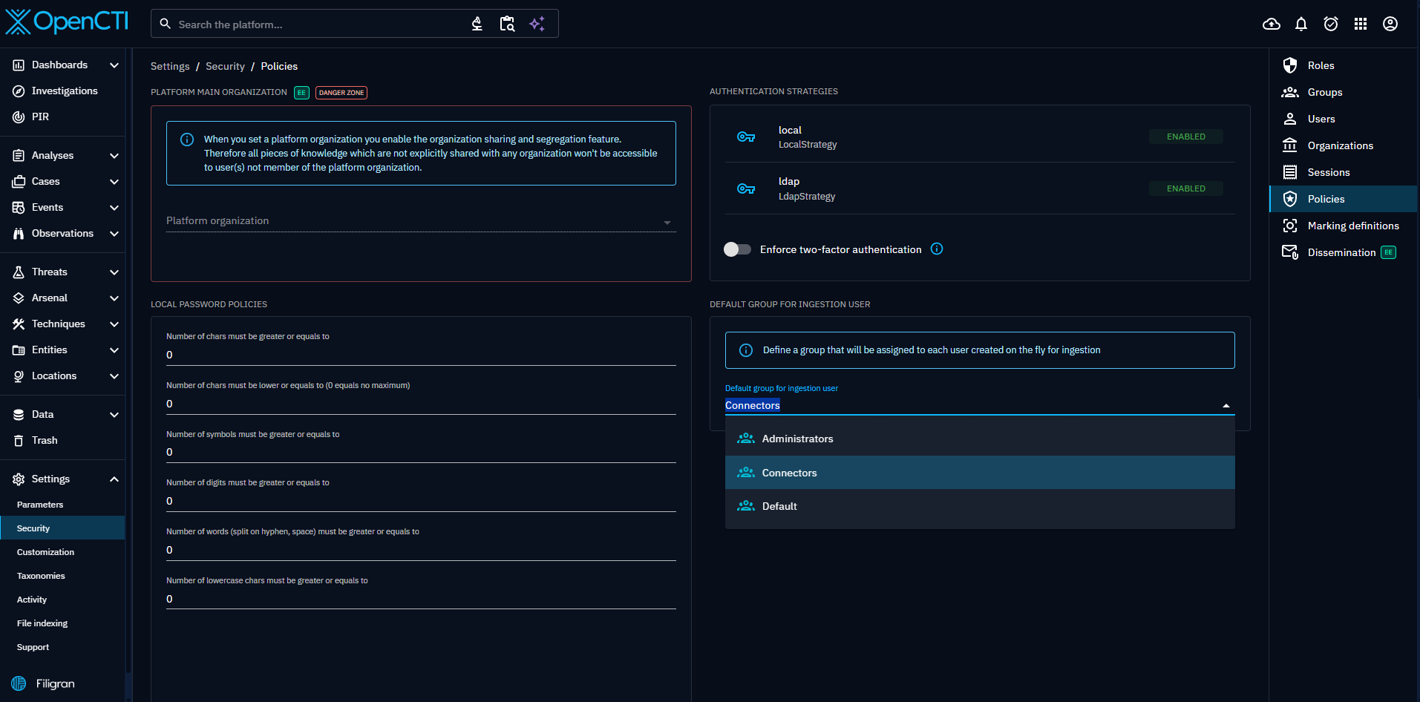This screenshot has width=1420, height=702.
Task: Click the EE badge beside Platform Main Organization
Action: click(301, 93)
